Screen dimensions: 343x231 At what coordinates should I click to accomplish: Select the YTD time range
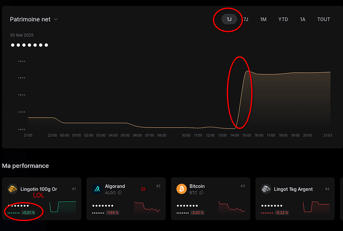coord(283,19)
